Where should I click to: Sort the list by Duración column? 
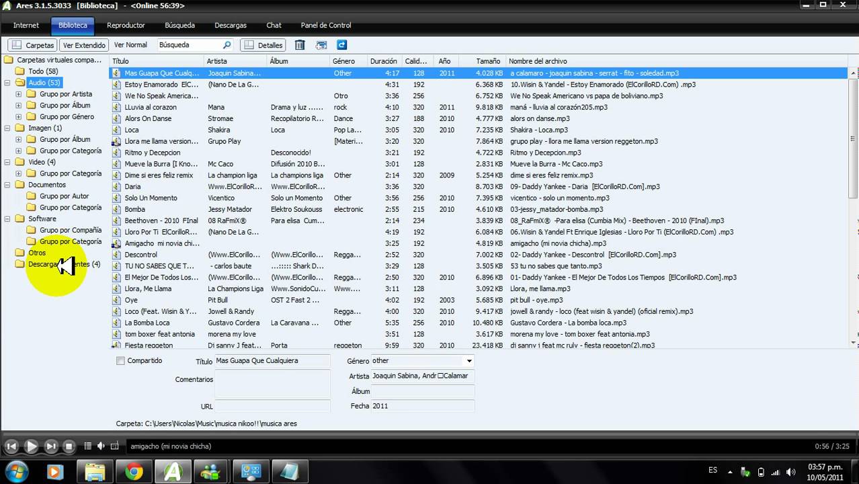[x=383, y=61]
